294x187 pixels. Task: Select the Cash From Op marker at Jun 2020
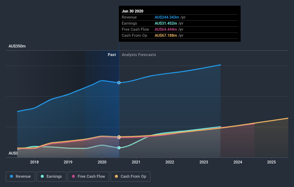(119, 137)
